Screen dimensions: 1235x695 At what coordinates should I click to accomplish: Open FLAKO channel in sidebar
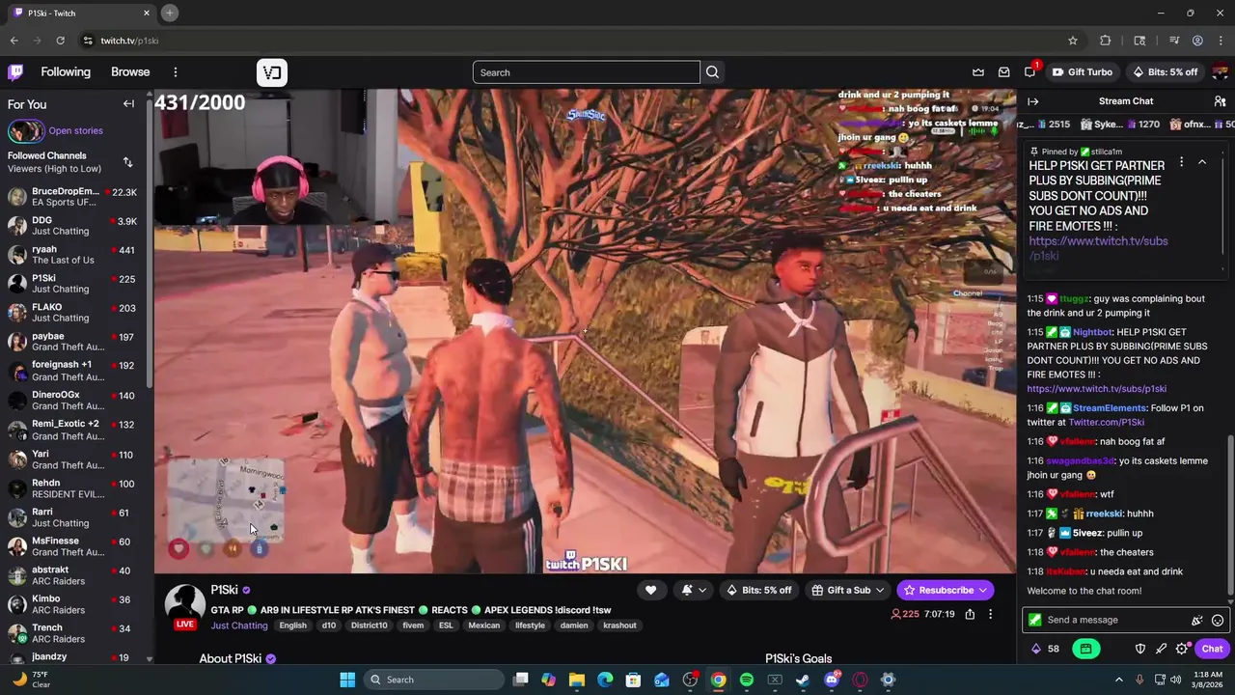point(73,313)
